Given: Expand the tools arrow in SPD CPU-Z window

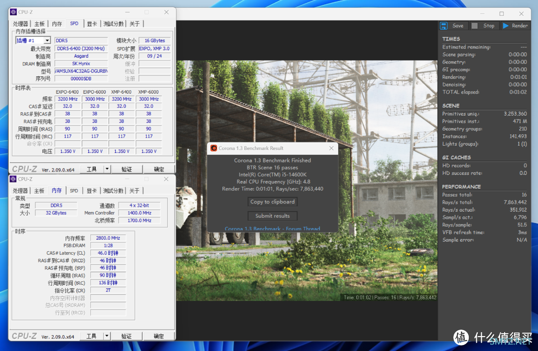Looking at the screenshot, I should (107, 169).
